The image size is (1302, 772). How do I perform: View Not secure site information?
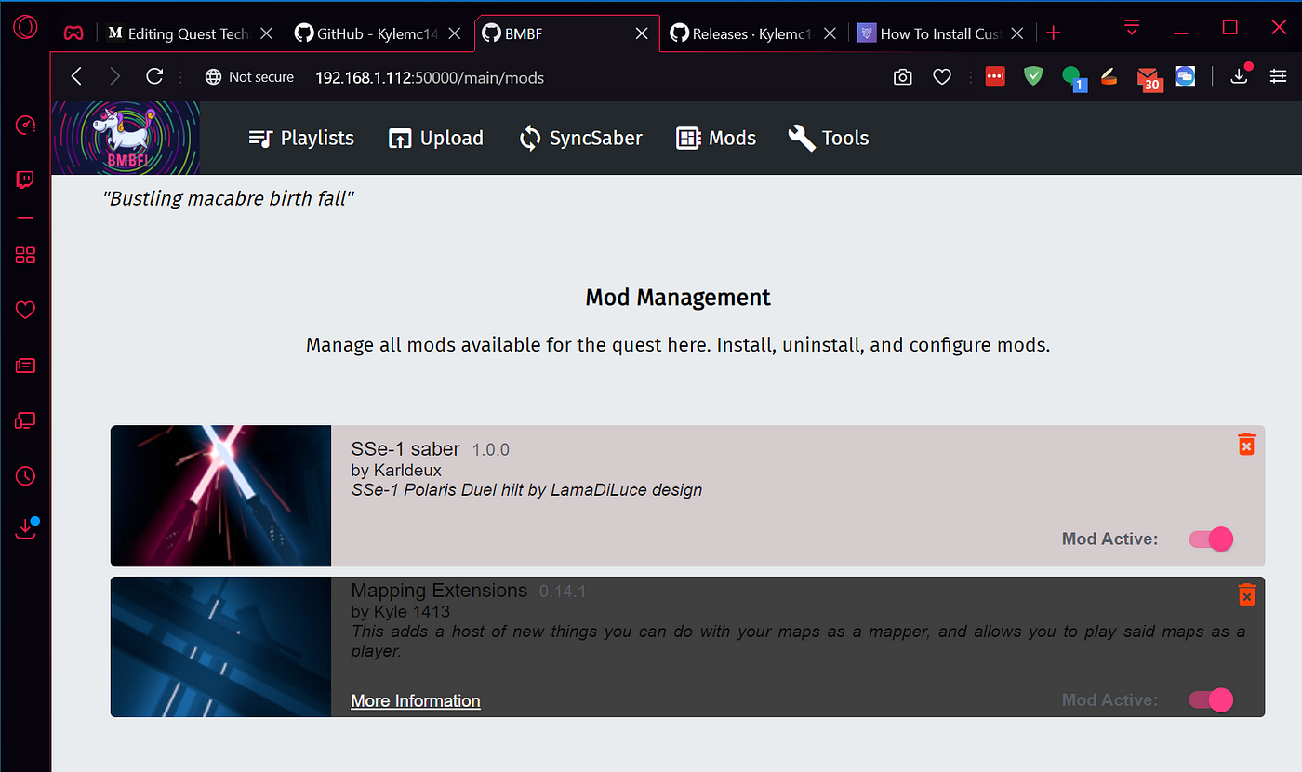point(249,77)
